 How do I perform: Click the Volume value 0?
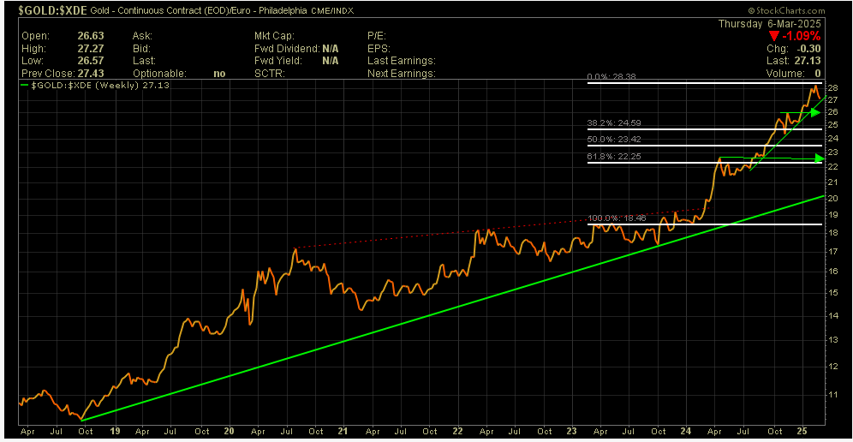[x=818, y=74]
